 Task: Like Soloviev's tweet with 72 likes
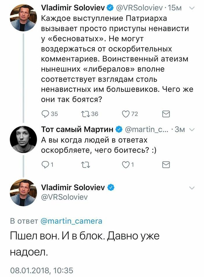[x=126, y=114]
